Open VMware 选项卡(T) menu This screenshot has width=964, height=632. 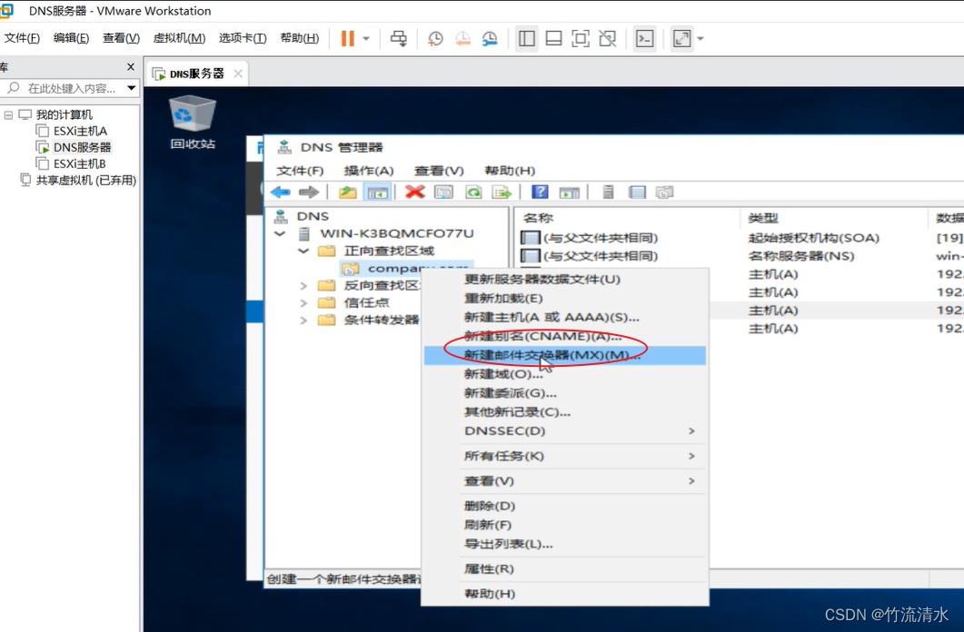click(x=243, y=38)
